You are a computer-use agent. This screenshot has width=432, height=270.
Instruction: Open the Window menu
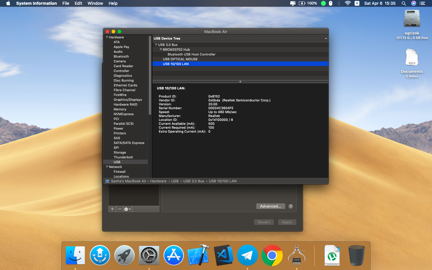tap(95, 3)
